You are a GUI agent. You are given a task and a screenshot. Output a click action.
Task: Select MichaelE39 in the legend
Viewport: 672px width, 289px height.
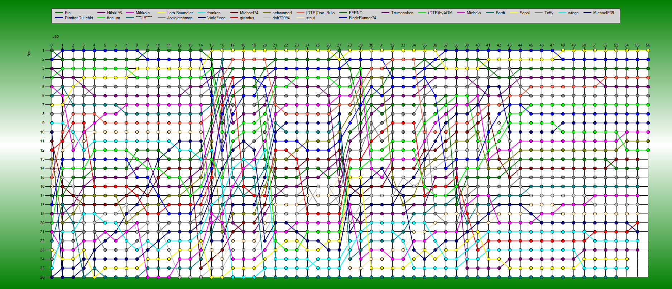click(x=603, y=13)
